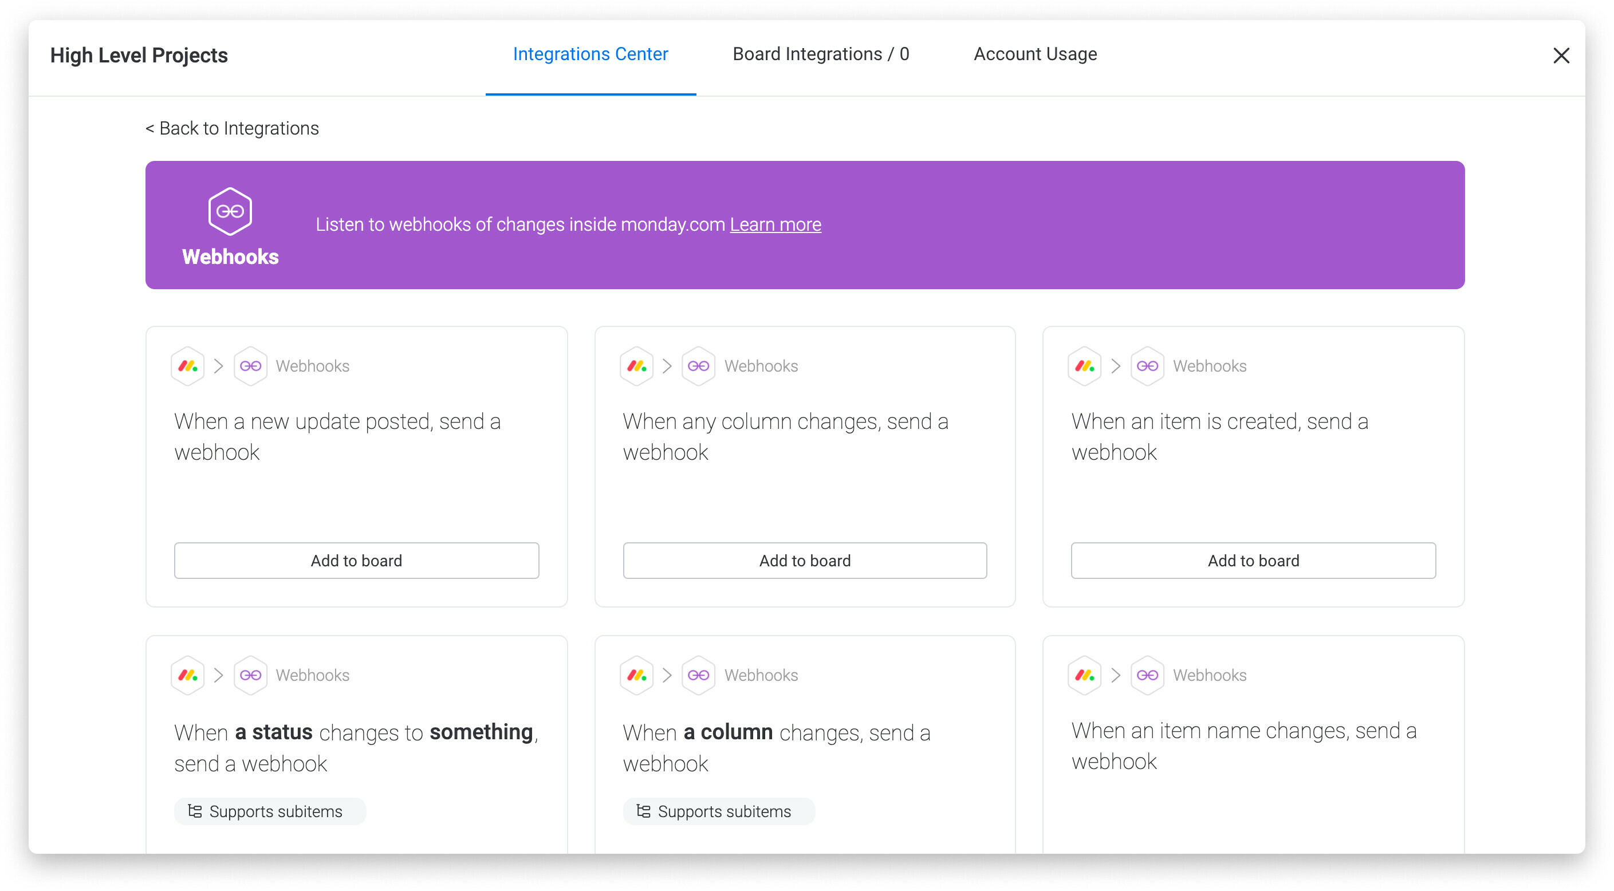Image resolution: width=1614 pixels, height=891 pixels.
Task: Select 'When an item name changes, send a webhook'
Action: coord(1243,746)
